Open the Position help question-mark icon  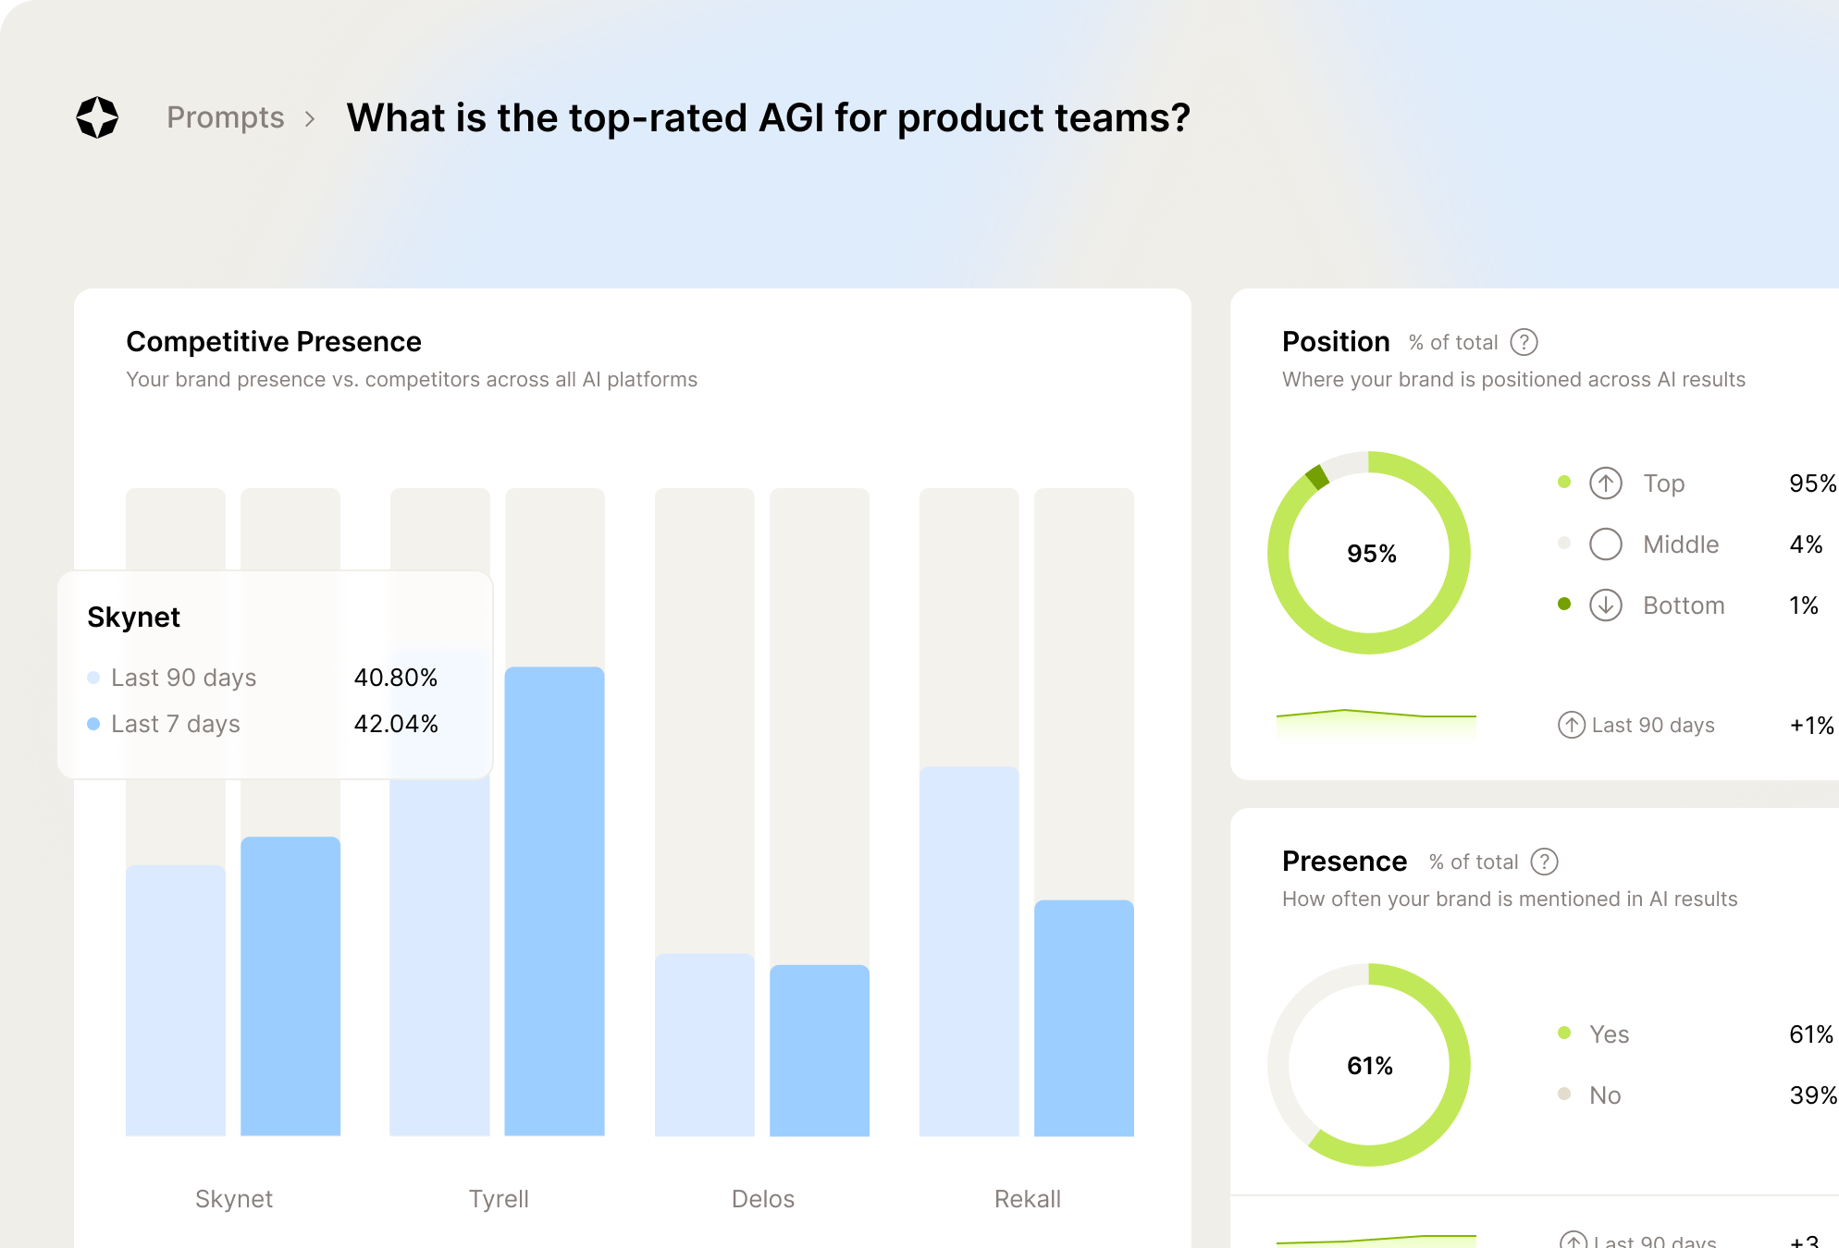[1525, 342]
